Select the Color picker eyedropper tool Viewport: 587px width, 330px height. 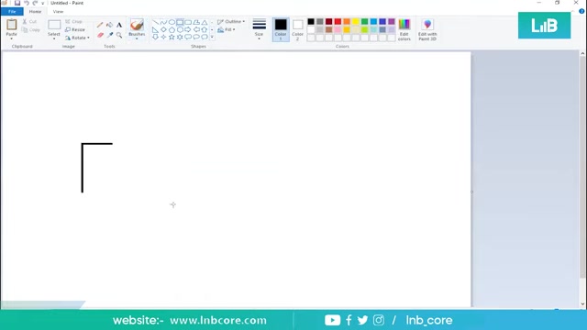point(110,35)
